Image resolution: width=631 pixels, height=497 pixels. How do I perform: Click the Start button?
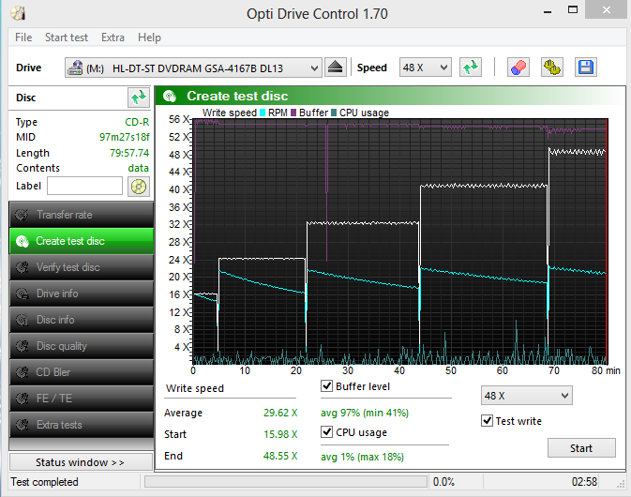[x=581, y=448]
